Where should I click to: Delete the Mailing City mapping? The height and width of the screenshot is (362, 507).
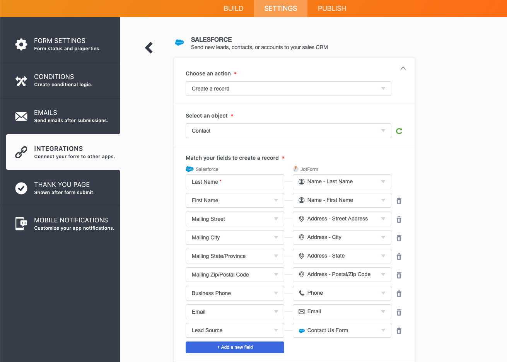[x=399, y=238]
